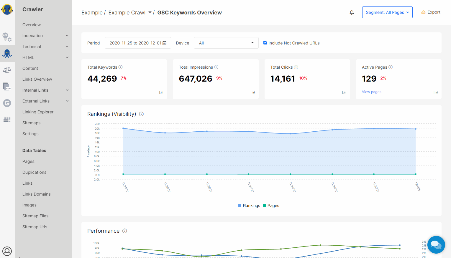Open the Sitemap Files data table

pyautogui.click(x=35, y=216)
